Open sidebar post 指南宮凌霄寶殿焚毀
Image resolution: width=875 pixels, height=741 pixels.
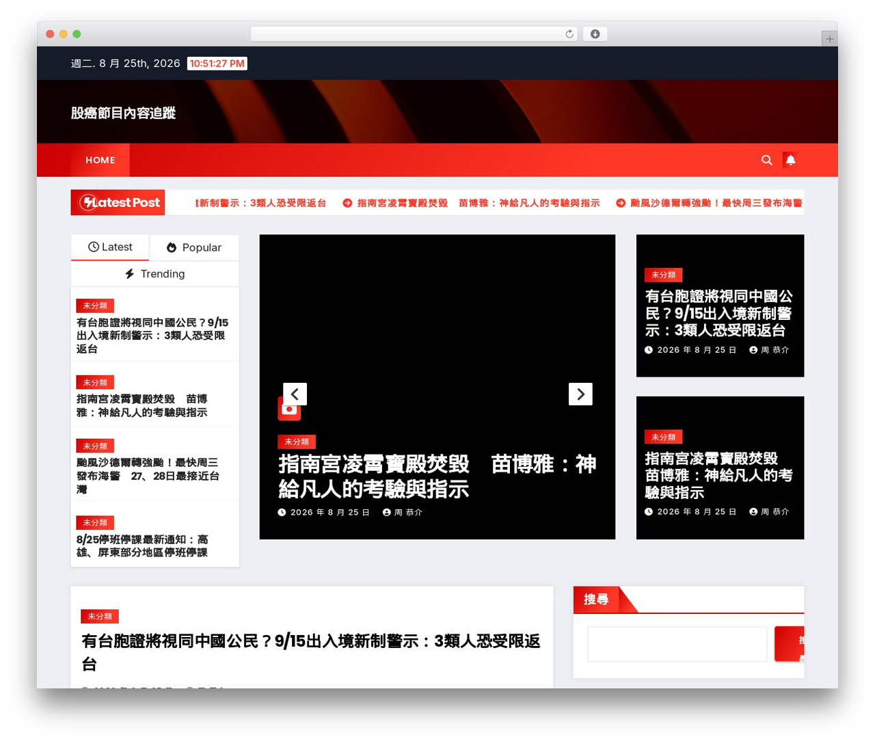[142, 405]
